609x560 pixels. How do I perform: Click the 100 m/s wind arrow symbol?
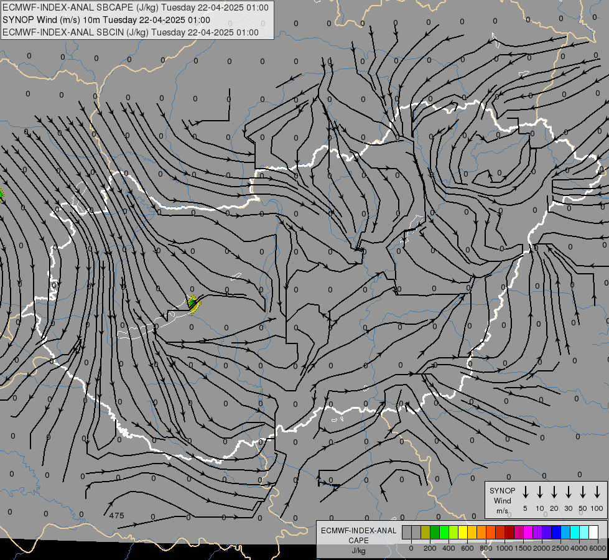pyautogui.click(x=597, y=492)
